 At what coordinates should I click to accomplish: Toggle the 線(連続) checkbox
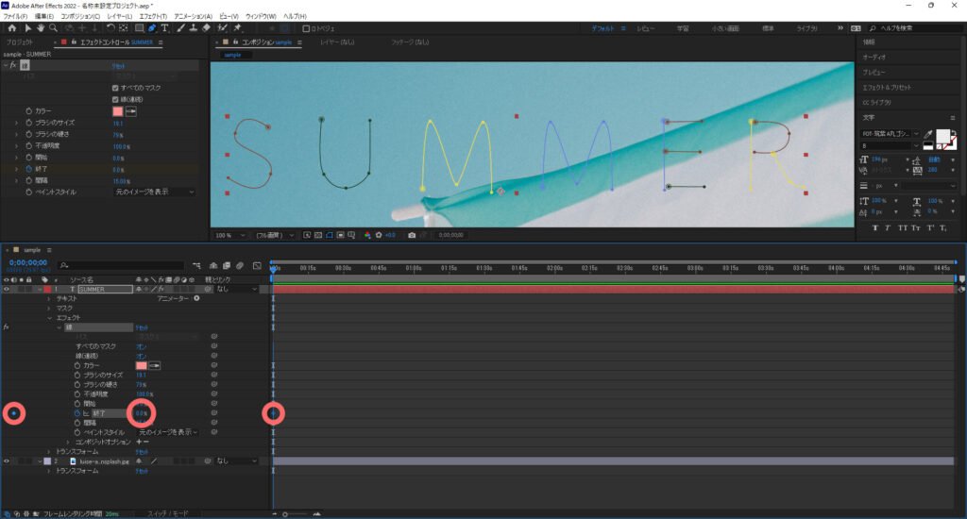click(x=115, y=98)
